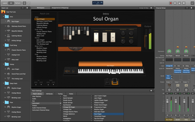Open the ChromaVerb plug-in on the Reverb strip
195x122 pixels.
[177, 70]
